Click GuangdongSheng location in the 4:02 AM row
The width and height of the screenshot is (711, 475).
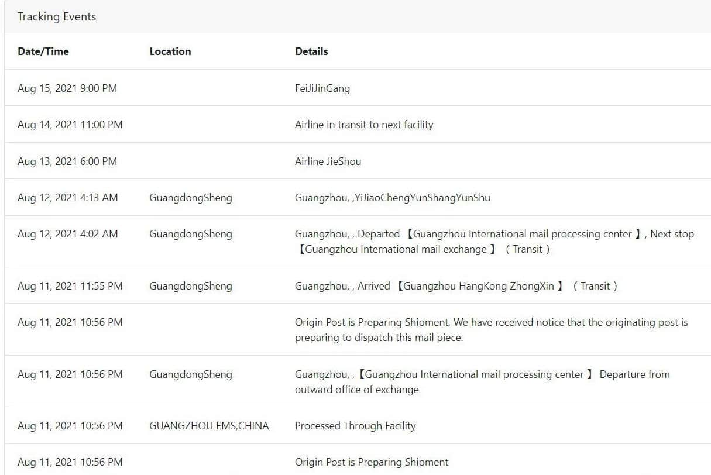point(191,234)
